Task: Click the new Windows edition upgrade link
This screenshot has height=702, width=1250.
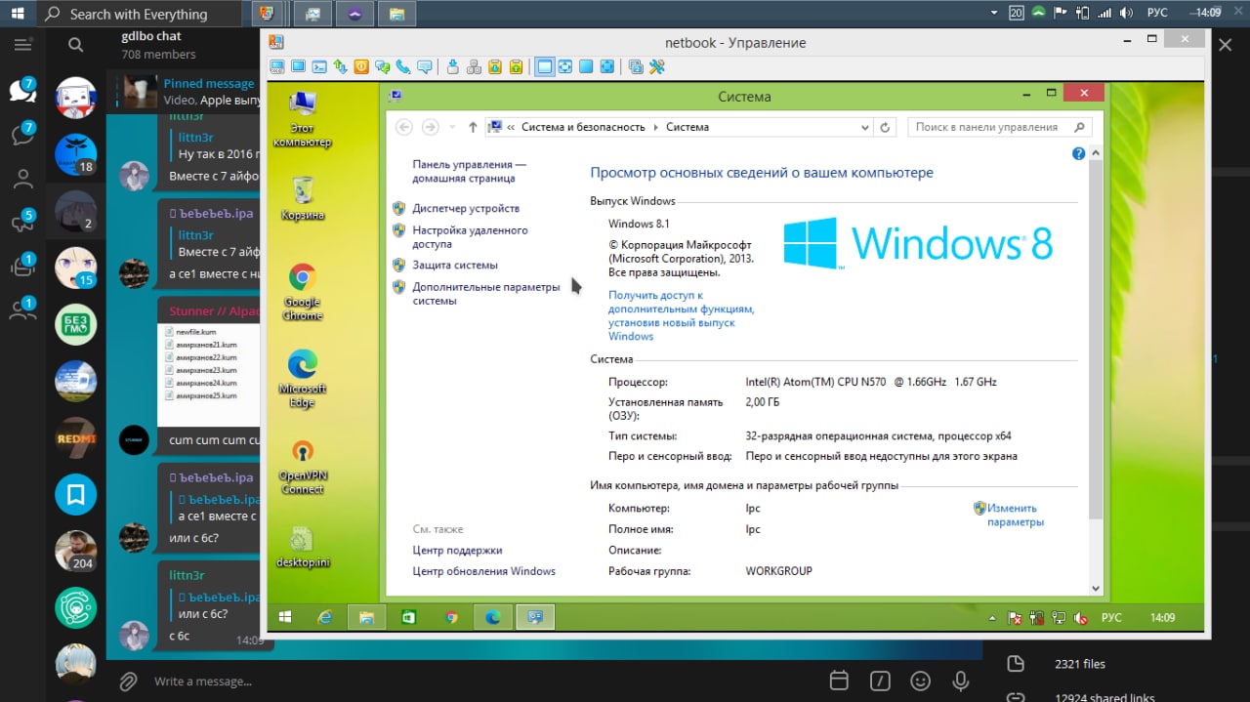Action: 682,315
